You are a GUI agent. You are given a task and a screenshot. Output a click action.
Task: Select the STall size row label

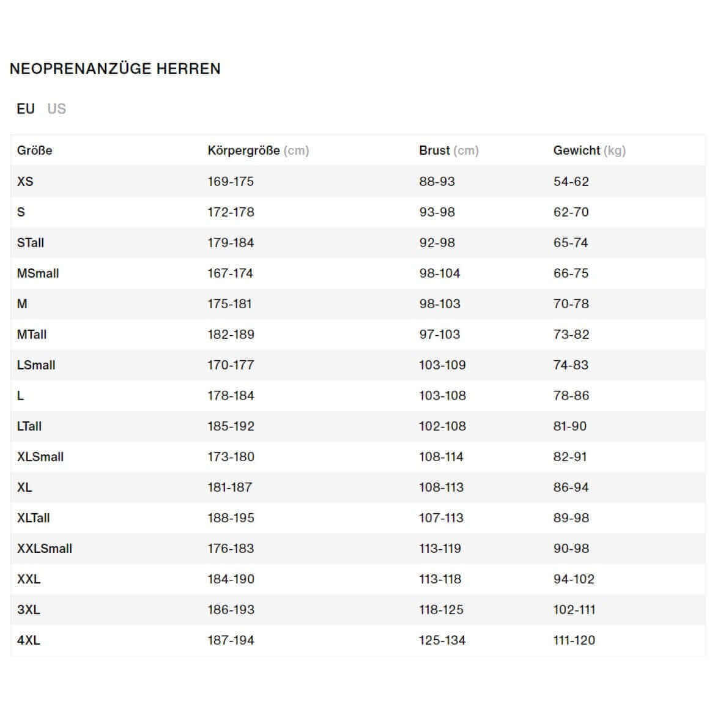(31, 243)
